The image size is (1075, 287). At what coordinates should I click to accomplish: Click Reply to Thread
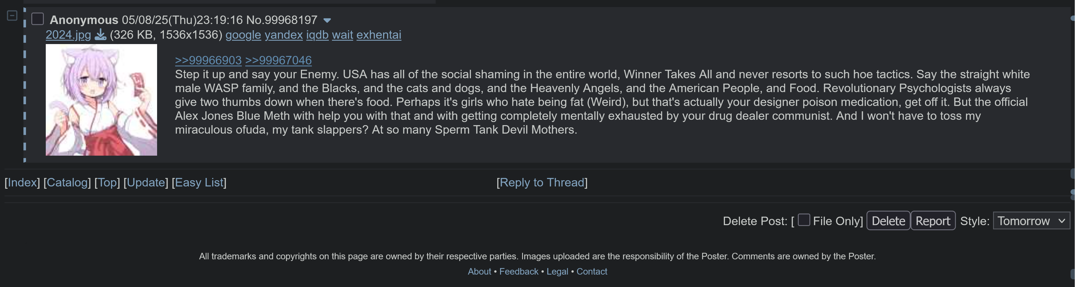542,183
